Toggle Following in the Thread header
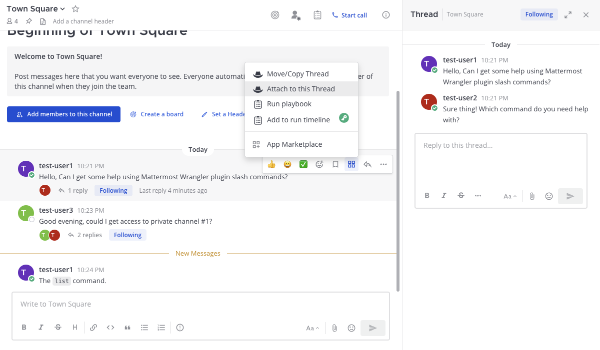 [x=538, y=14]
